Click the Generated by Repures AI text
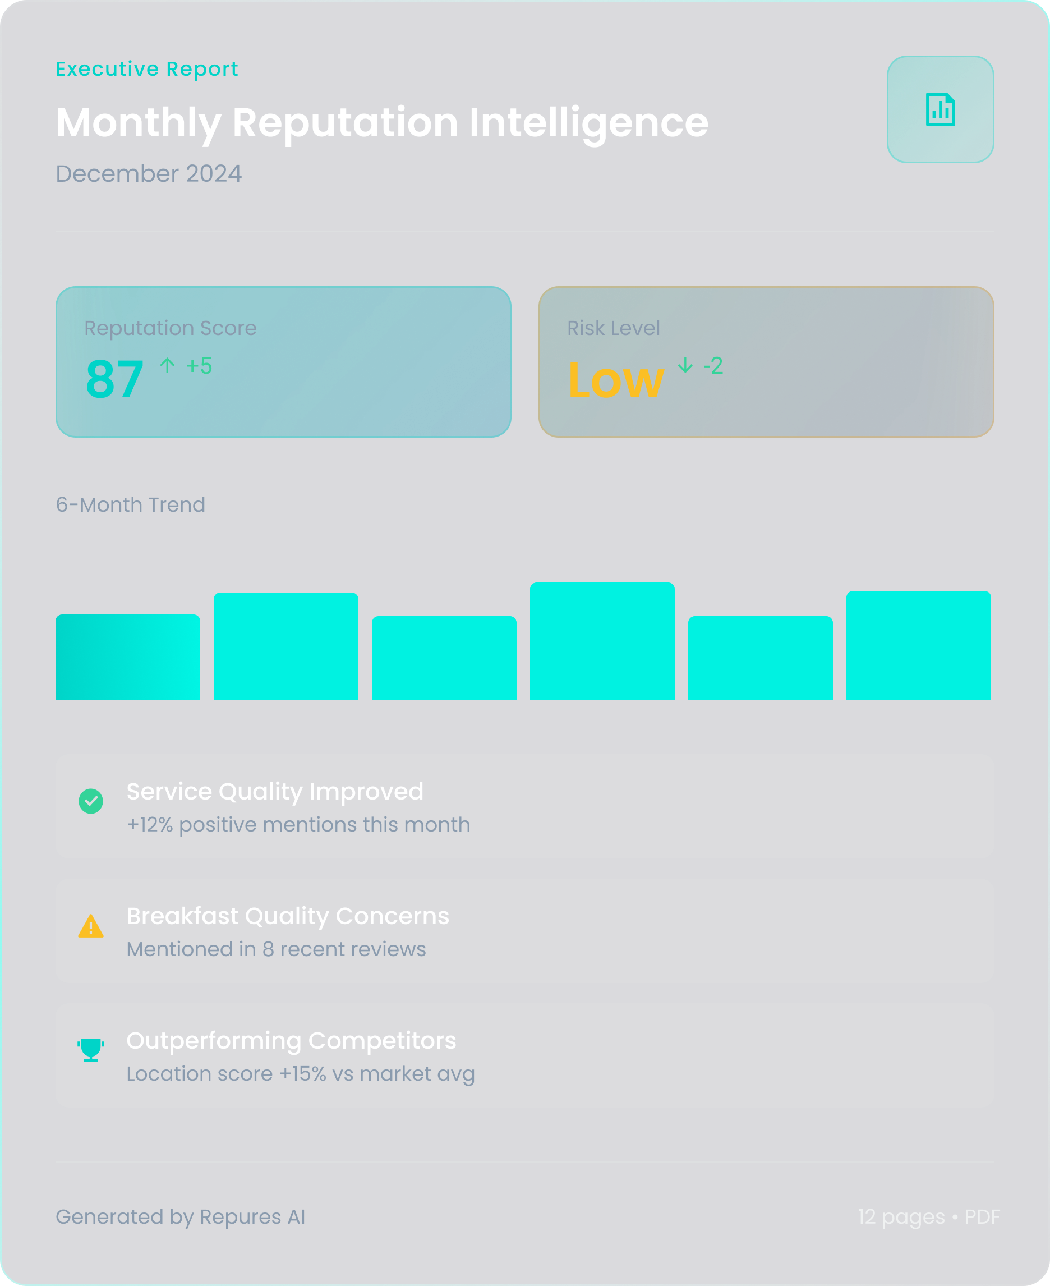The height and width of the screenshot is (1286, 1050). pyautogui.click(x=180, y=1216)
